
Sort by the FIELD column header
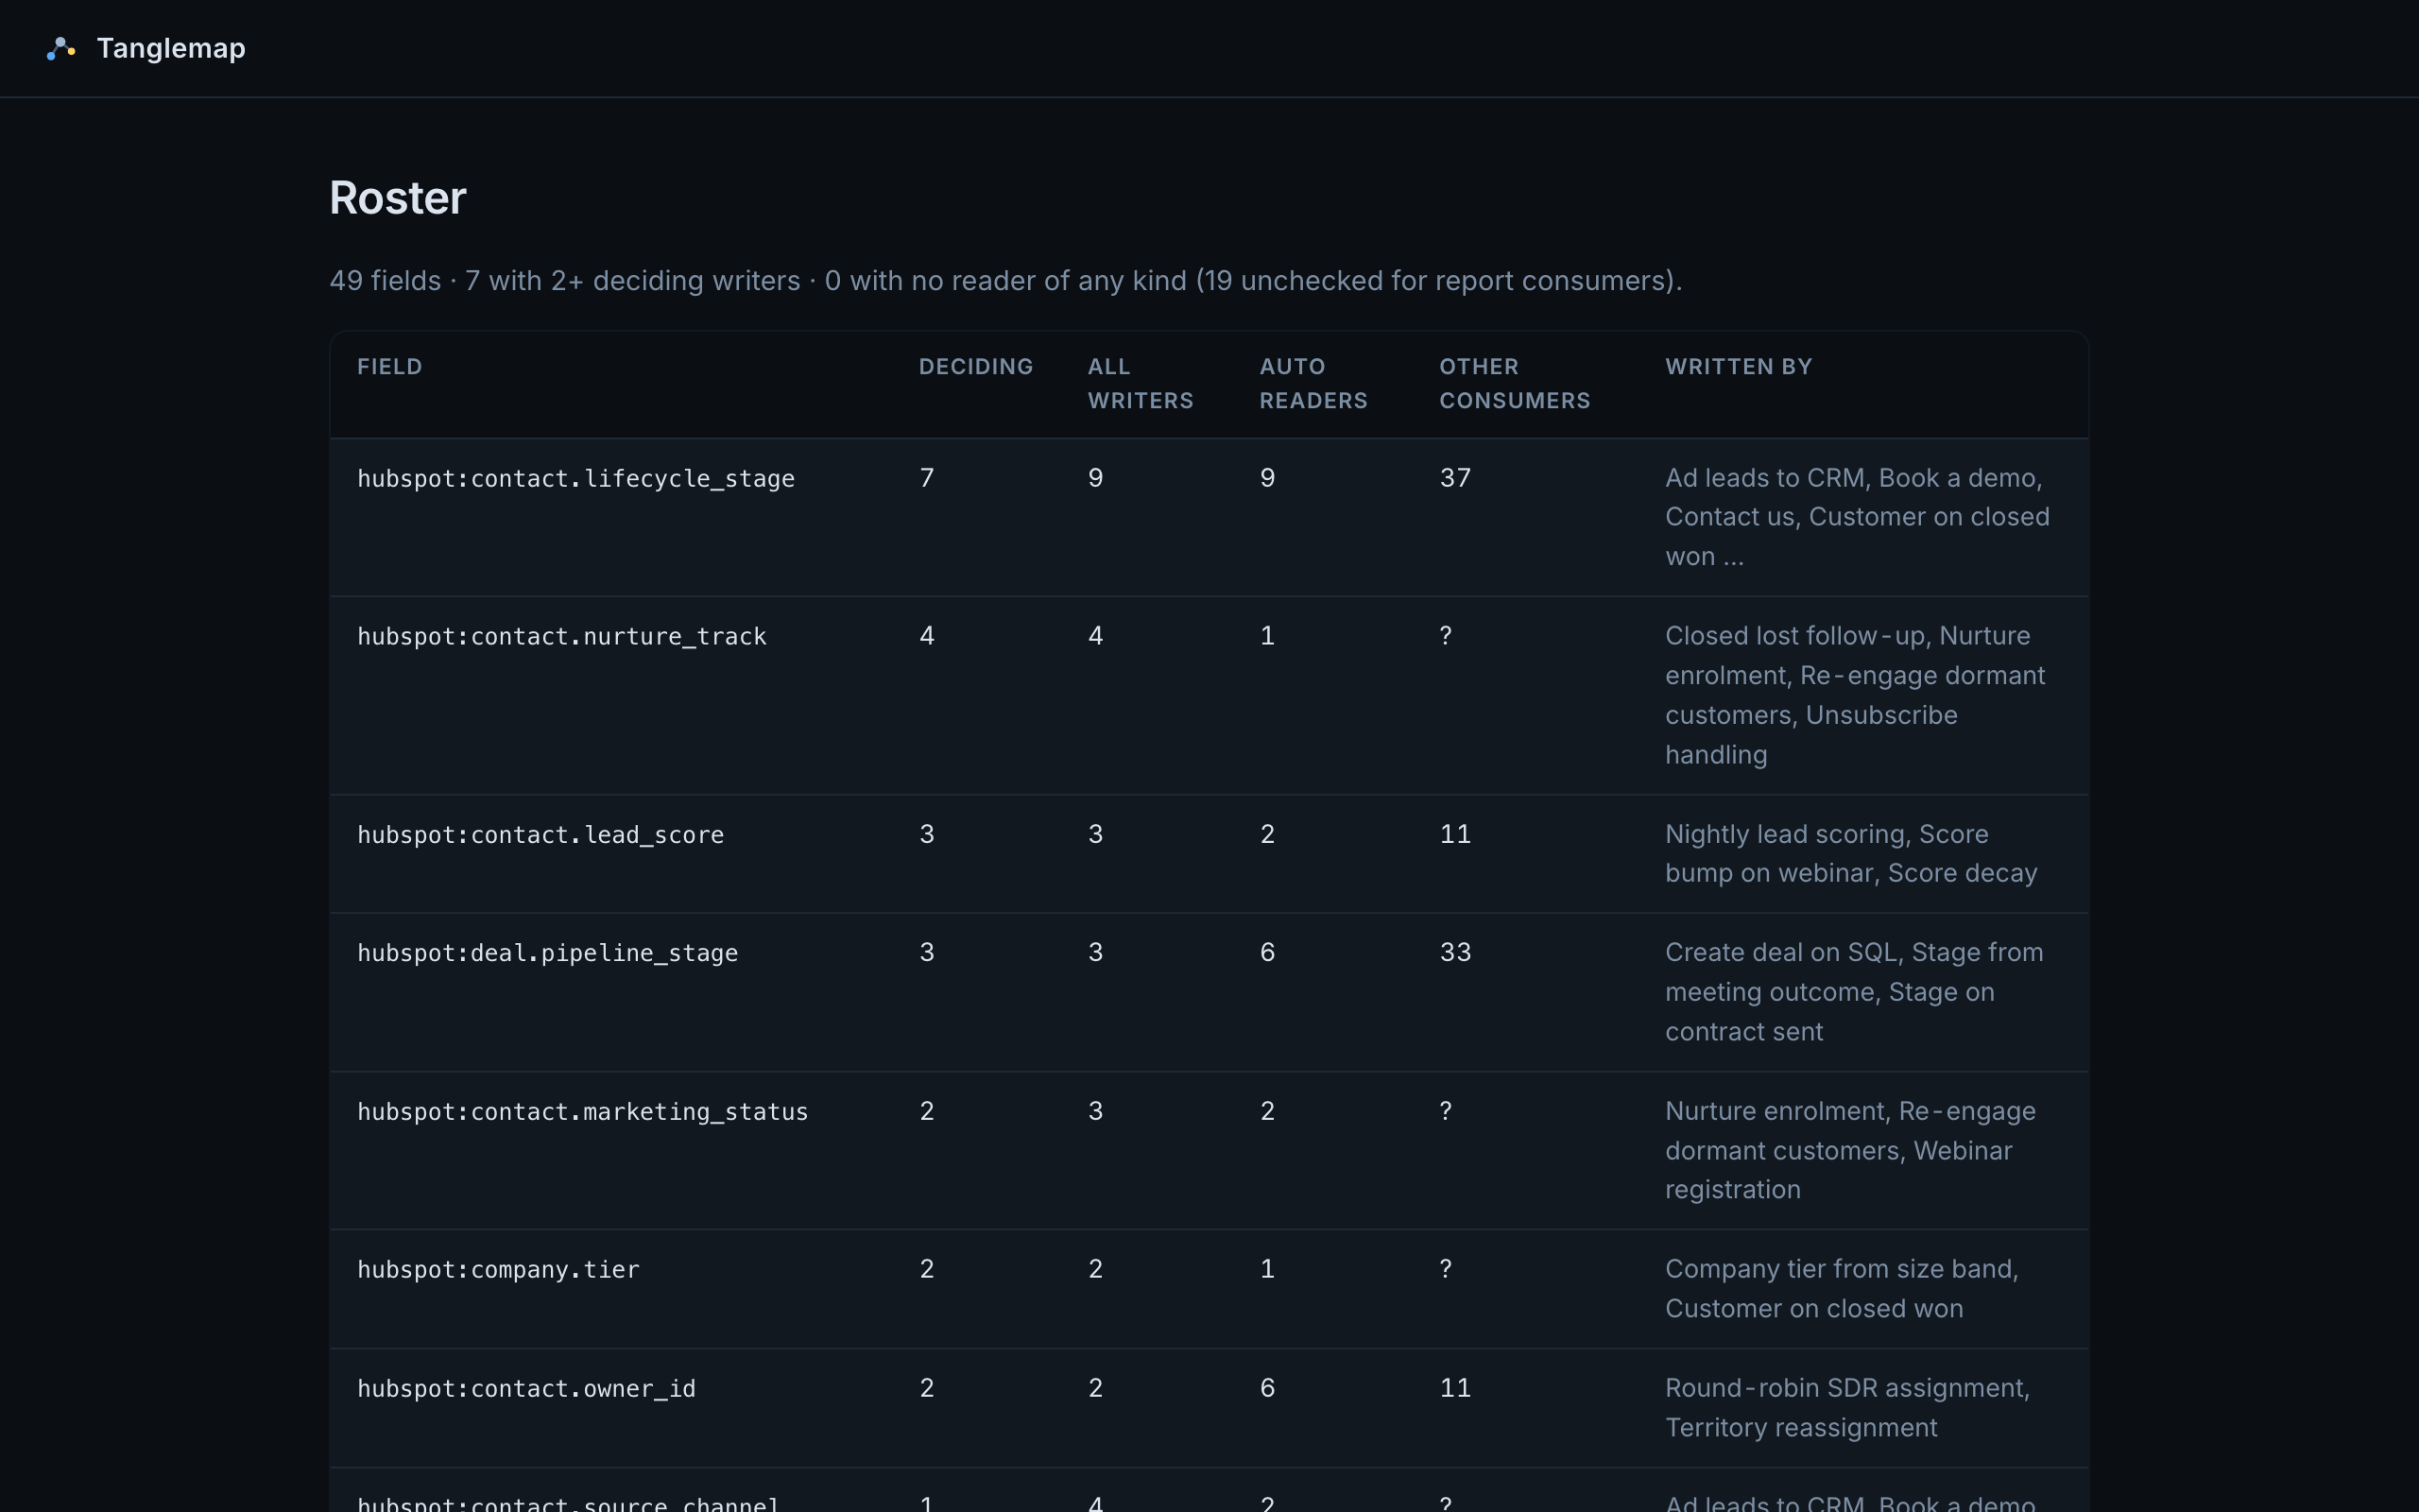(x=390, y=367)
